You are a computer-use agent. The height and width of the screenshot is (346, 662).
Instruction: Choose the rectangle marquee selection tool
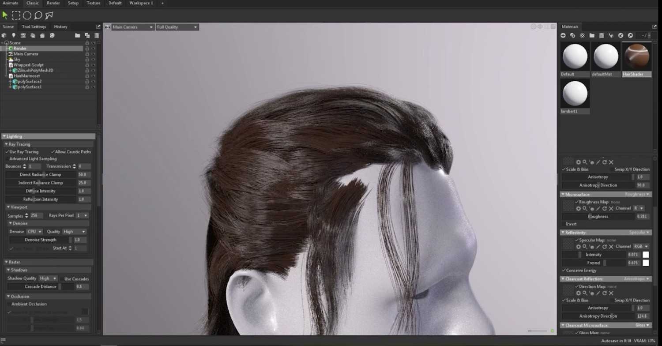click(x=16, y=15)
